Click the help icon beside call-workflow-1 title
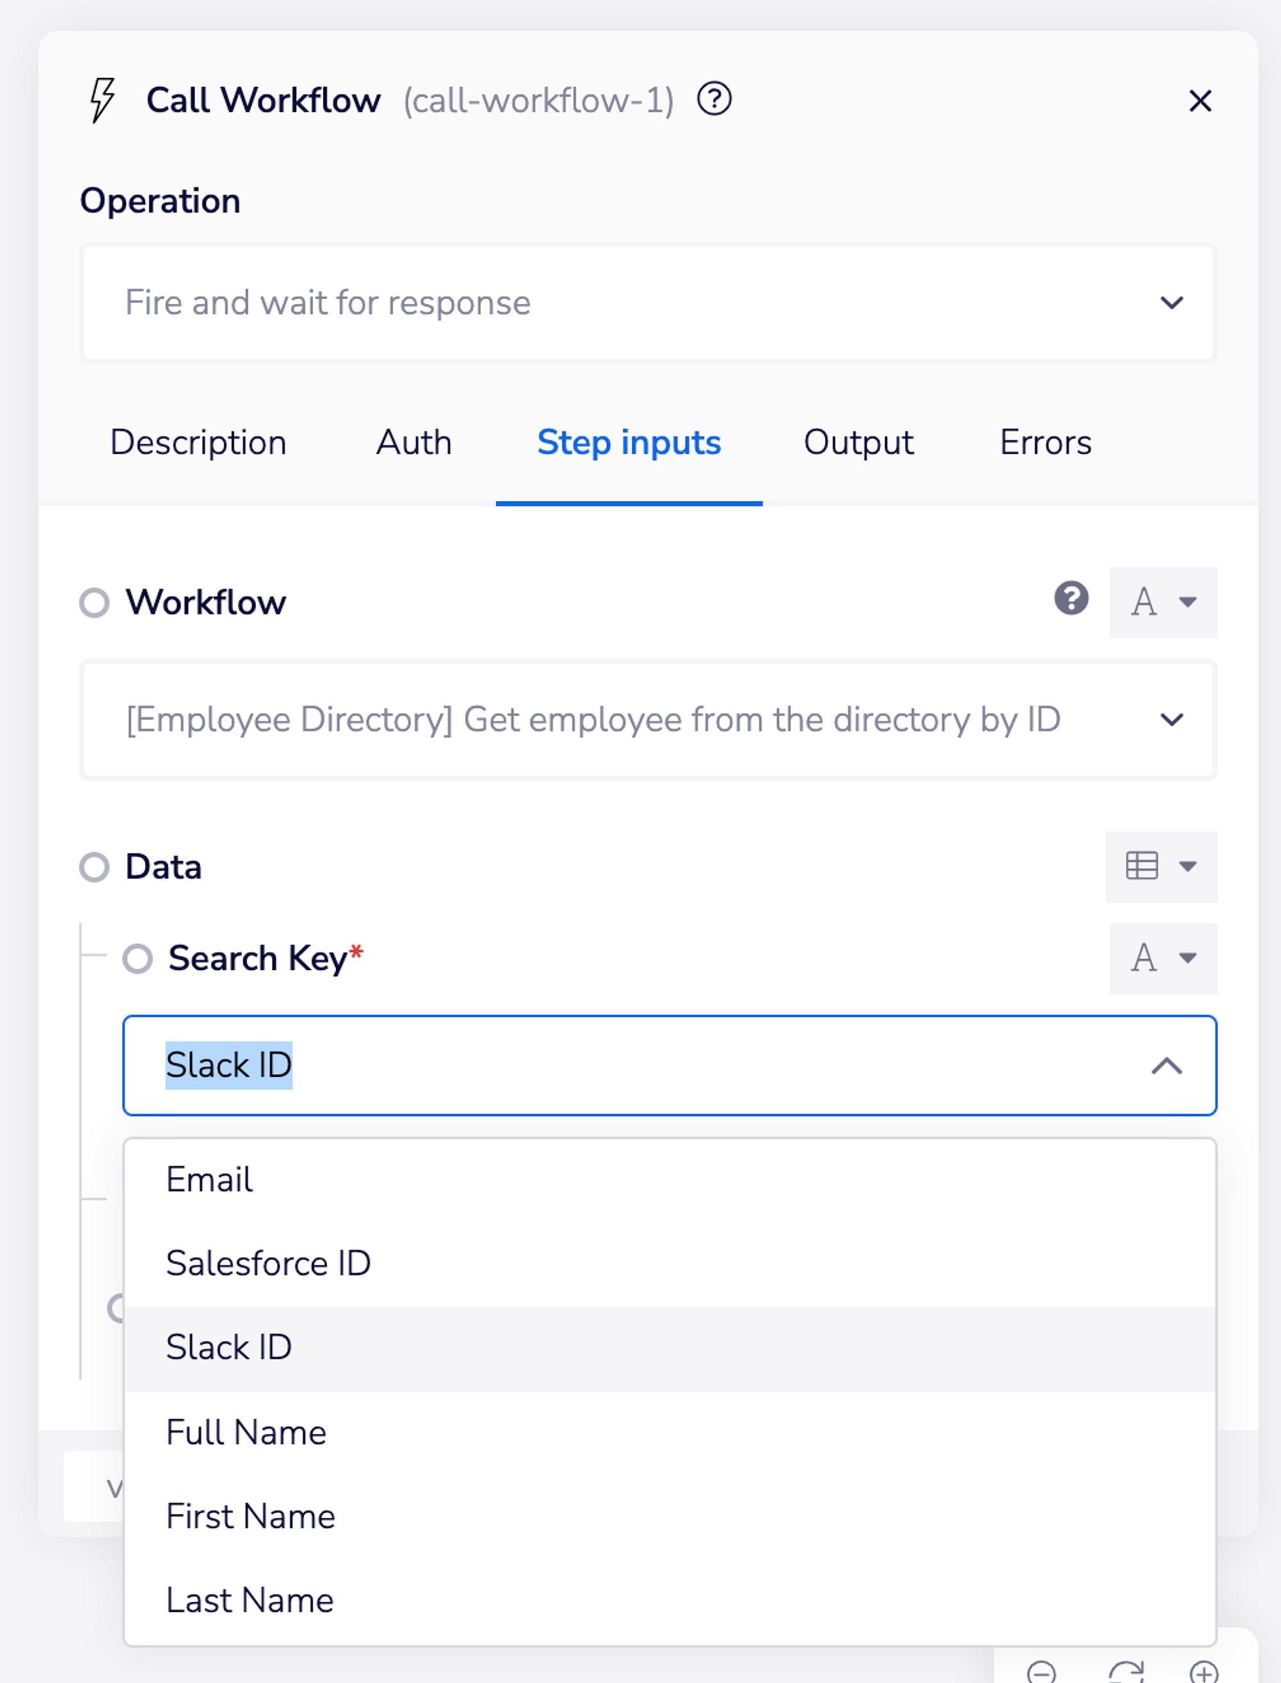This screenshot has width=1281, height=1683. tap(714, 99)
